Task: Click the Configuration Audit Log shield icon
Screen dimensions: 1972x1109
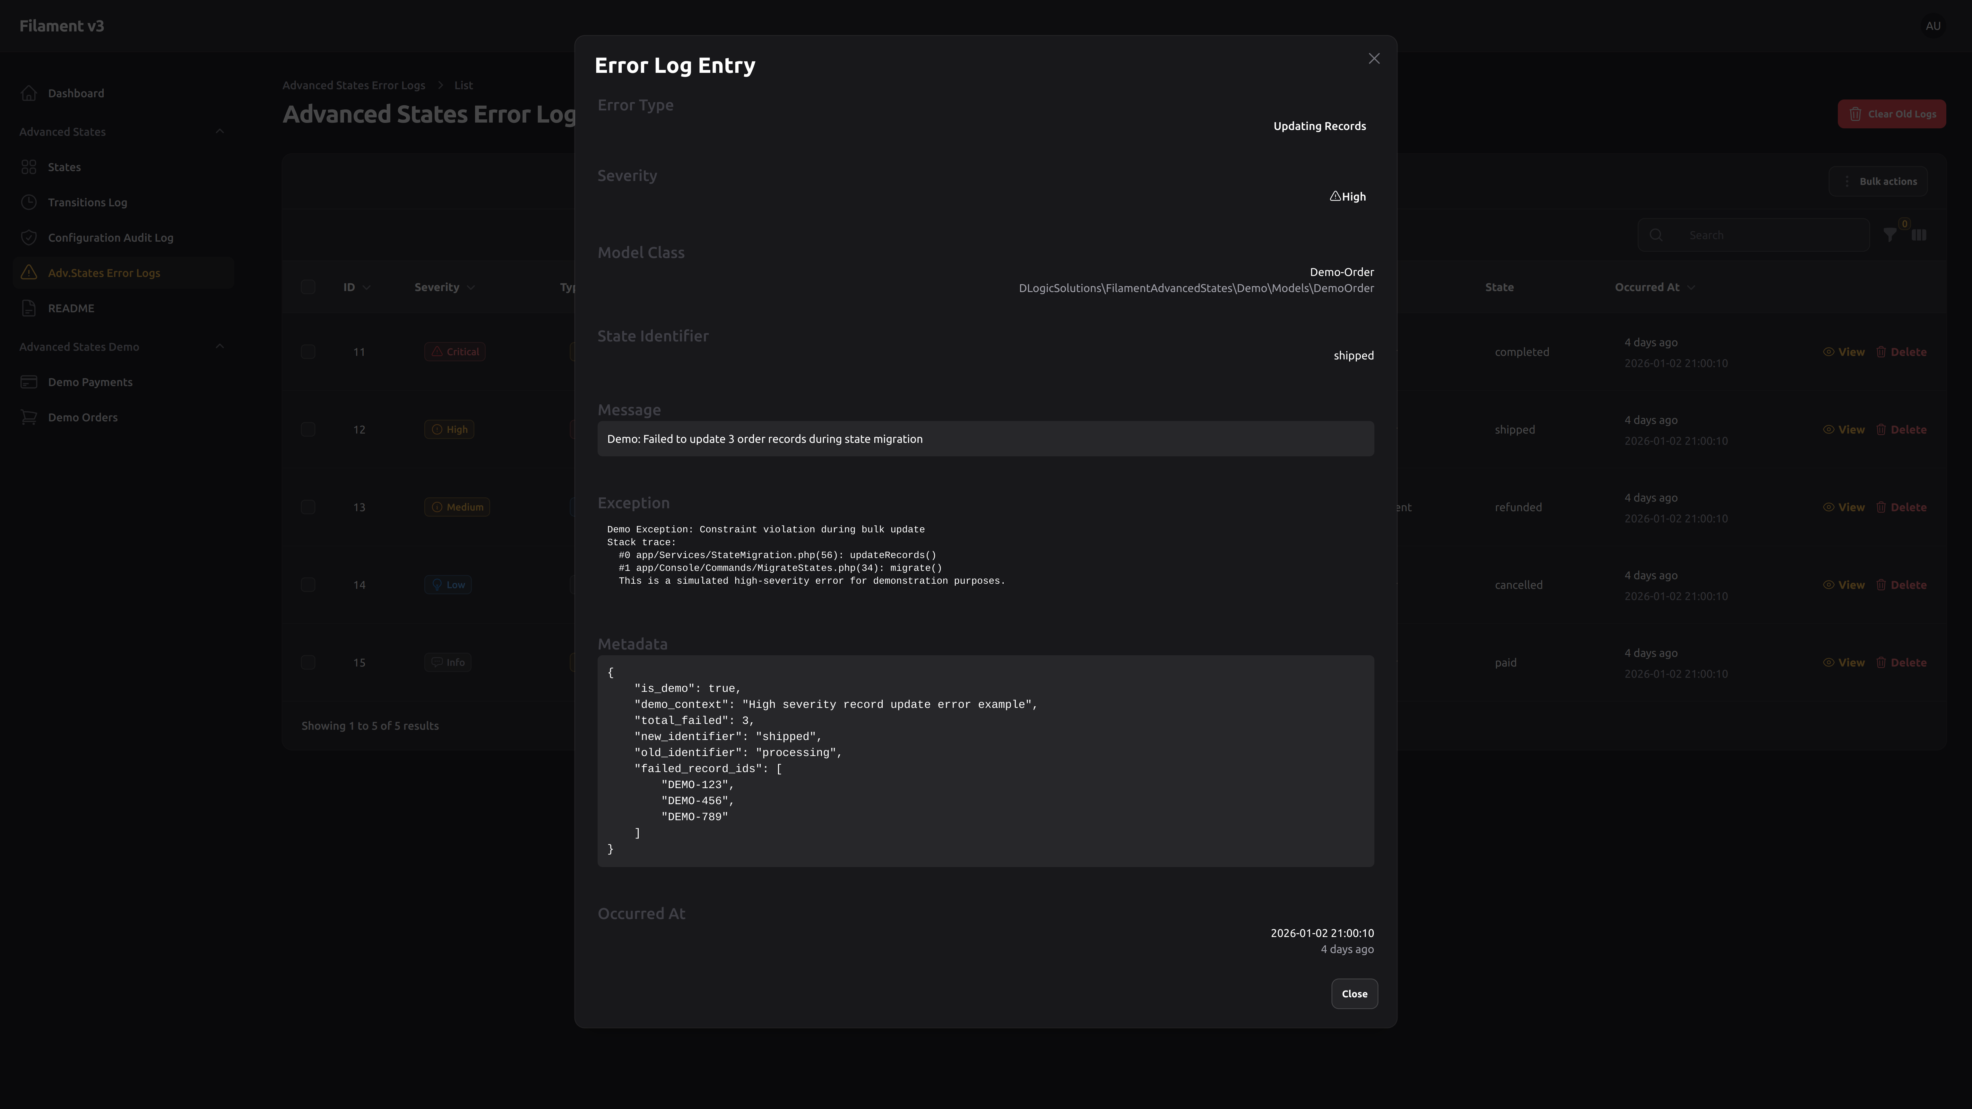Action: [29, 237]
